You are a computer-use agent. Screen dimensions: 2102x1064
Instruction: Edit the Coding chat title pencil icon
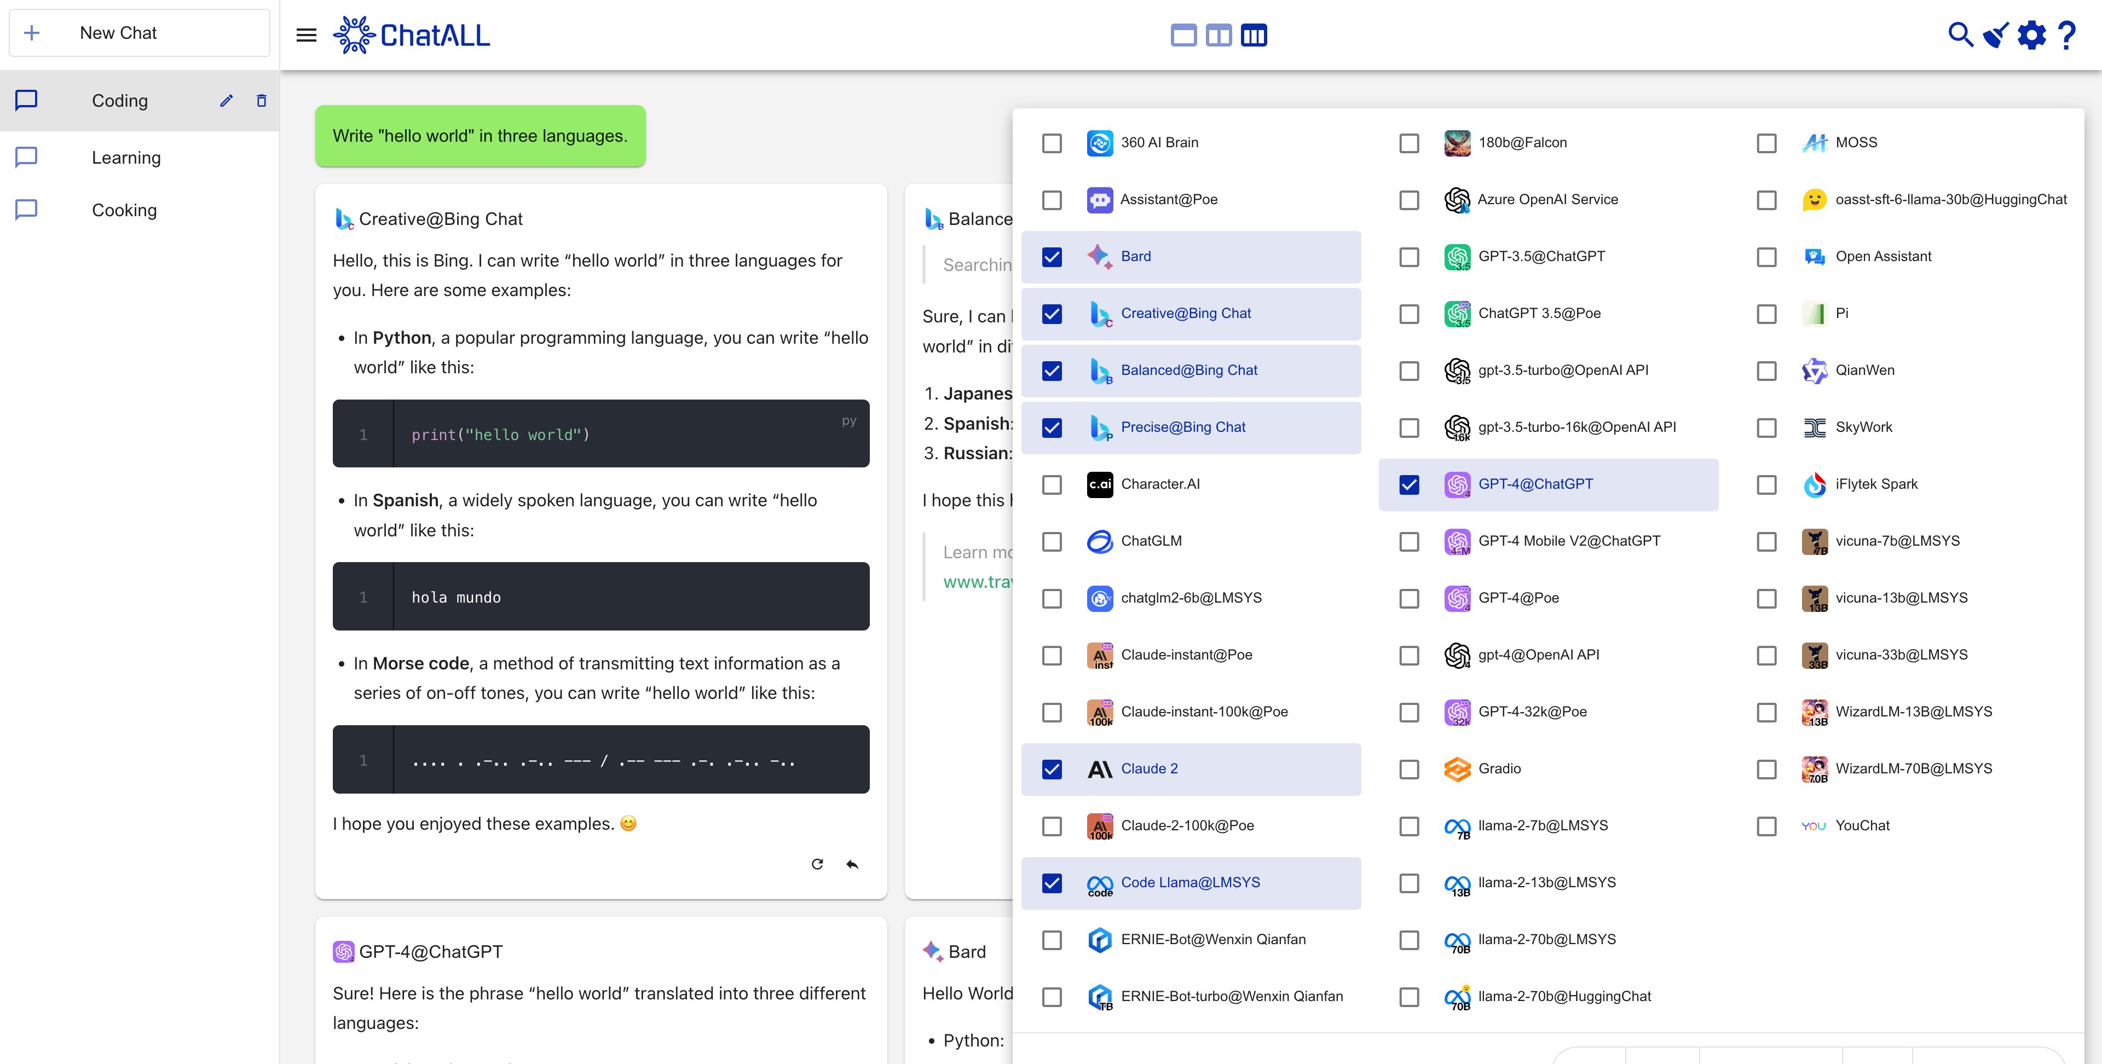coord(227,101)
